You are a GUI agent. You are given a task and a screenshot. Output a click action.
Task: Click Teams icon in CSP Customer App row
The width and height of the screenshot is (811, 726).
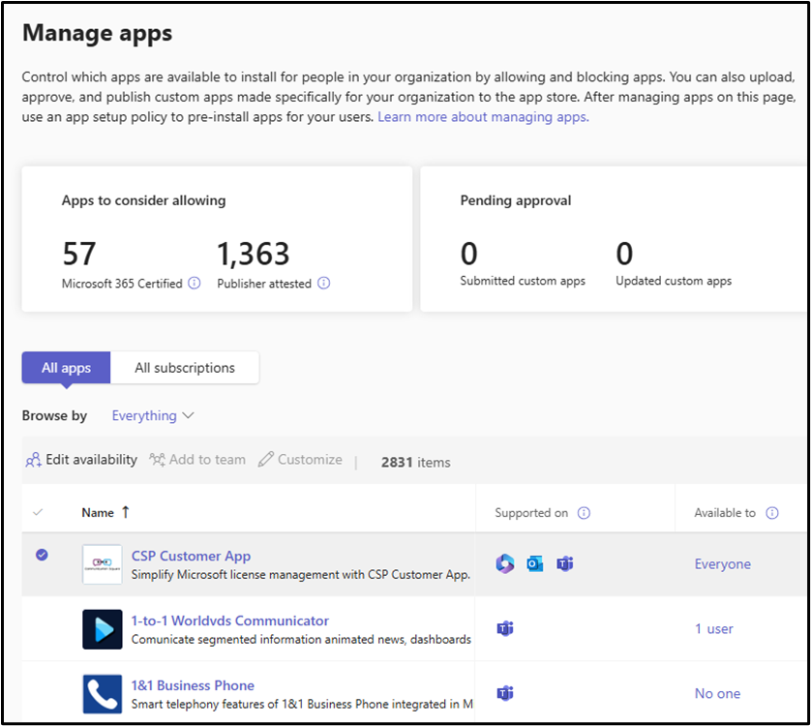coord(565,563)
